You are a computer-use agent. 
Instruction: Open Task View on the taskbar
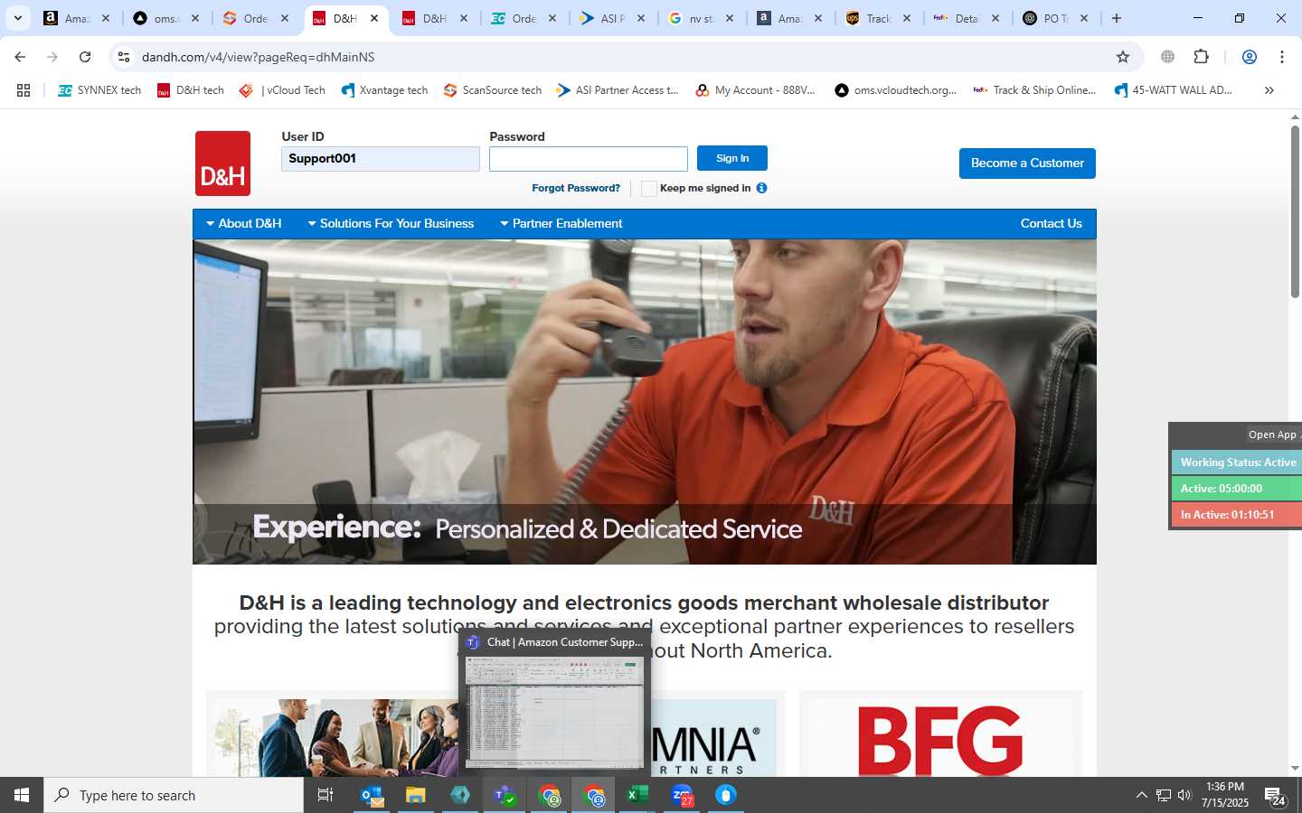tap(325, 795)
